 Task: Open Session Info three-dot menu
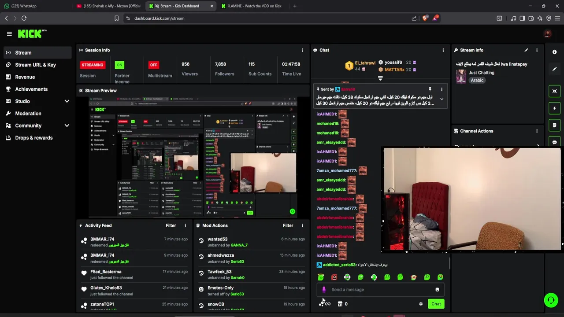pyautogui.click(x=302, y=50)
